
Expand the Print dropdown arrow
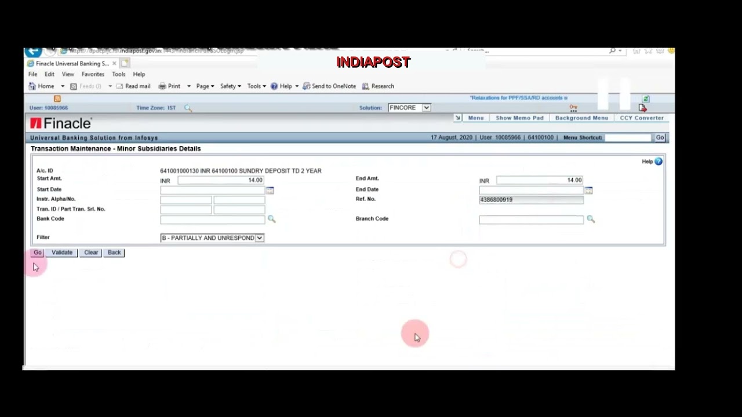(188, 86)
